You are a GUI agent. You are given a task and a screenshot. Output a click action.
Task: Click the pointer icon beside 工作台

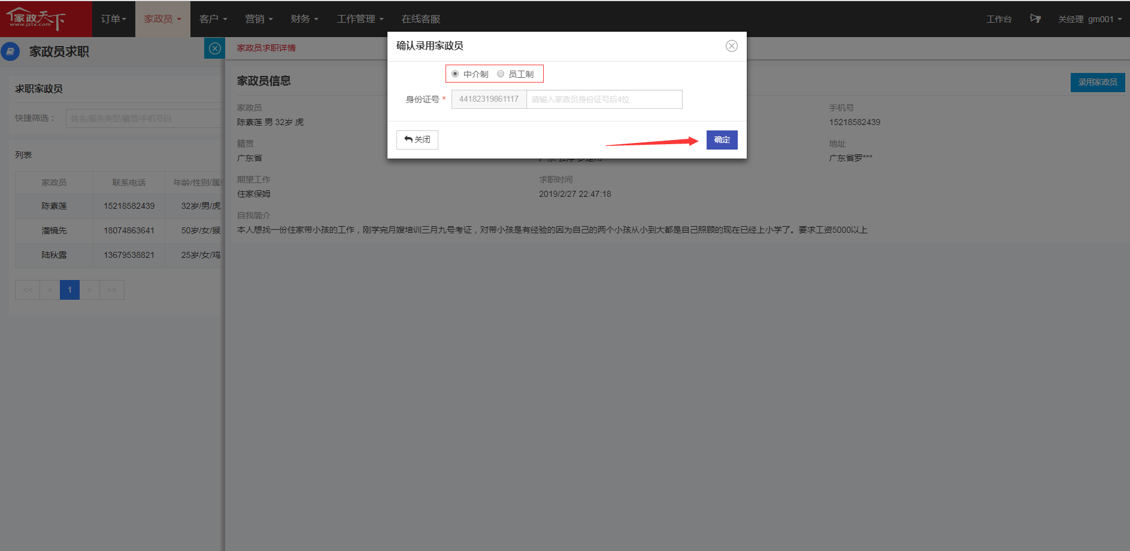tap(1035, 19)
